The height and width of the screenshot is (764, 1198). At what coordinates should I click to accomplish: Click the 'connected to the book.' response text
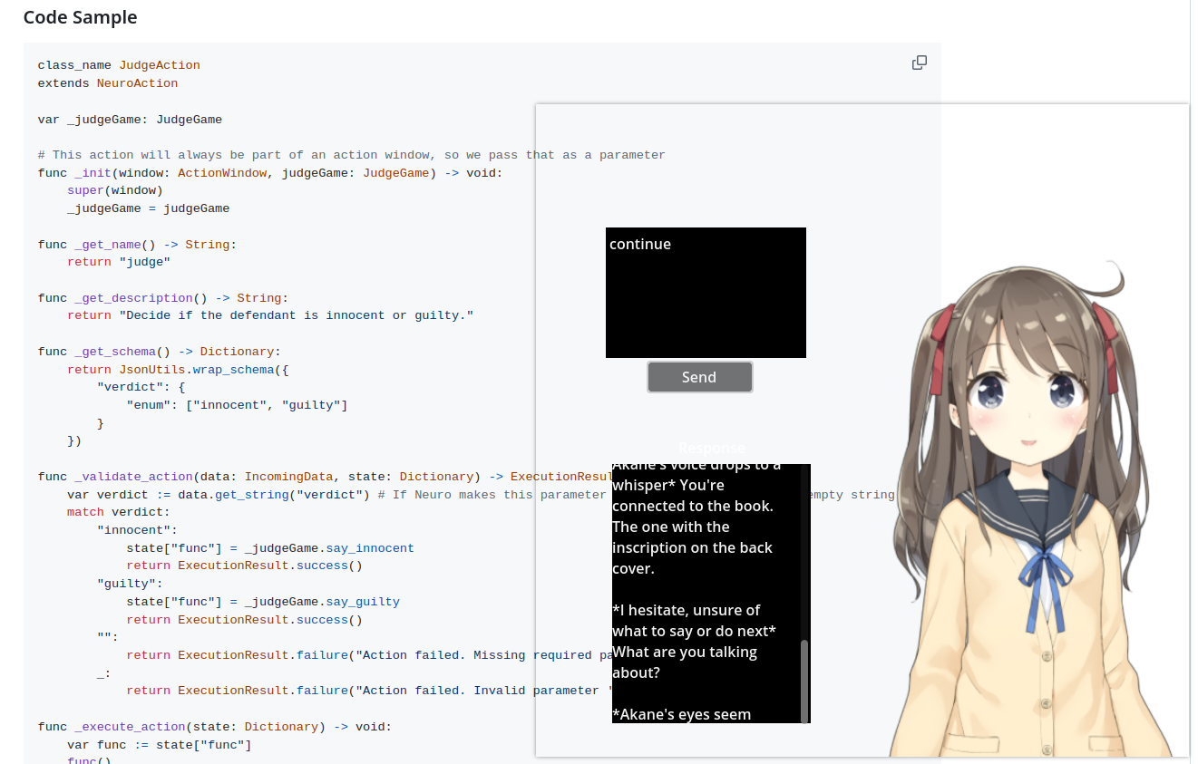tap(693, 506)
